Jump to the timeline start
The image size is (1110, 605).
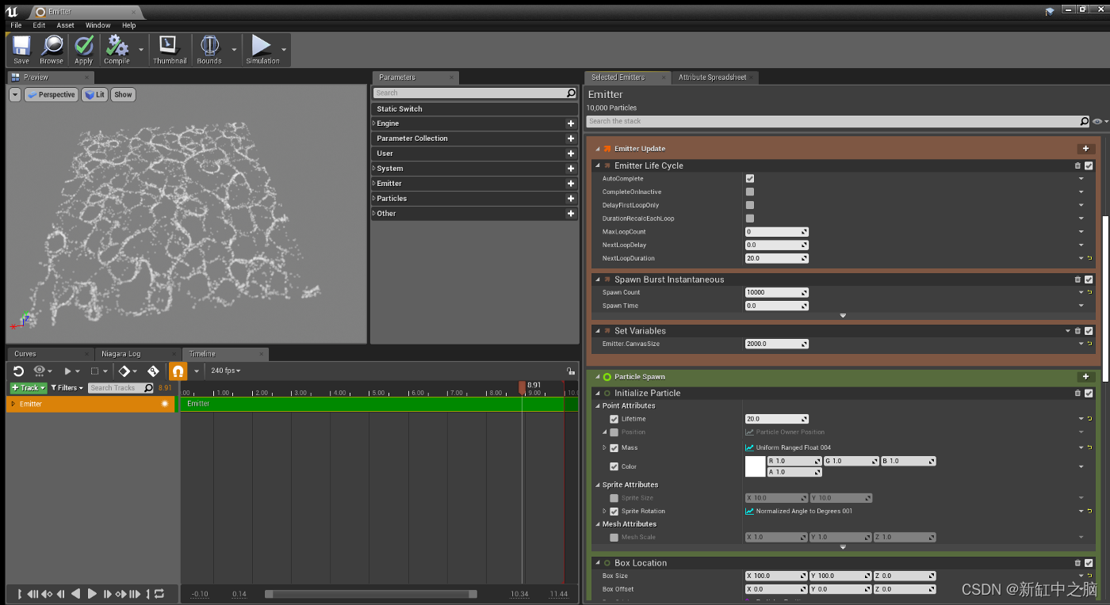tap(19, 594)
